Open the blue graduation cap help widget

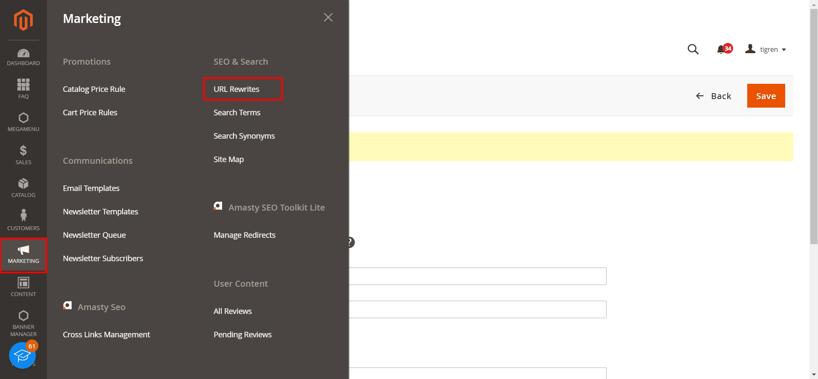click(22, 356)
